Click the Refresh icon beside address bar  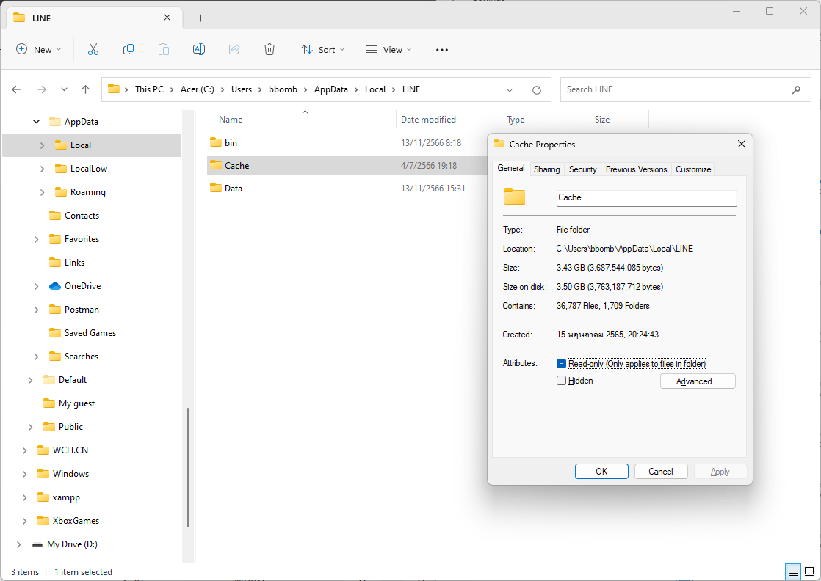(537, 89)
